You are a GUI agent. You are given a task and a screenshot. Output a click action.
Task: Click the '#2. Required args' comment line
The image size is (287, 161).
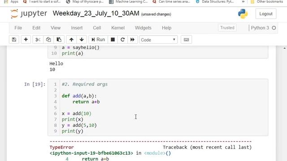point(85,84)
